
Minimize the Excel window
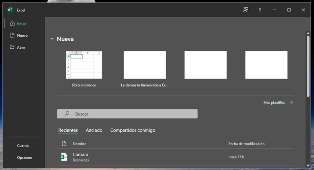pyautogui.click(x=274, y=10)
